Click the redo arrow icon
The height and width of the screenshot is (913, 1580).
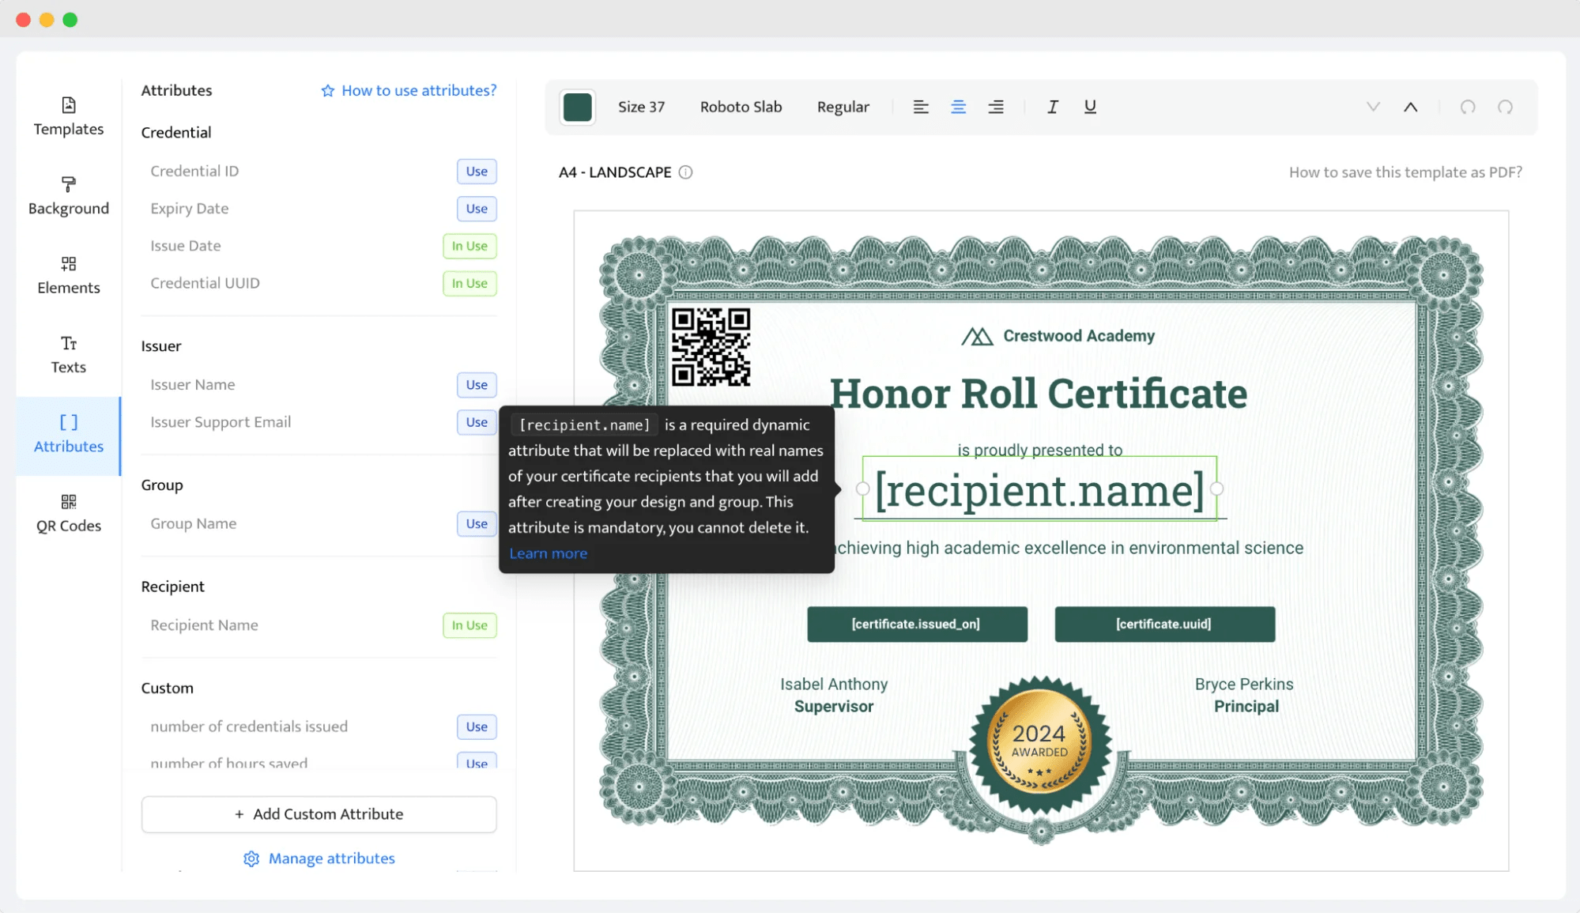click(1505, 107)
